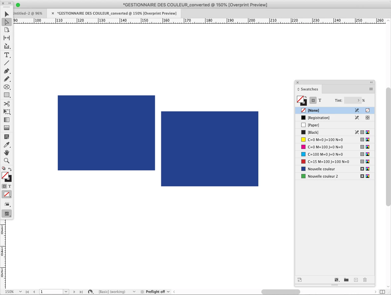Select the Note tool
The image size is (391, 295).
point(7,137)
